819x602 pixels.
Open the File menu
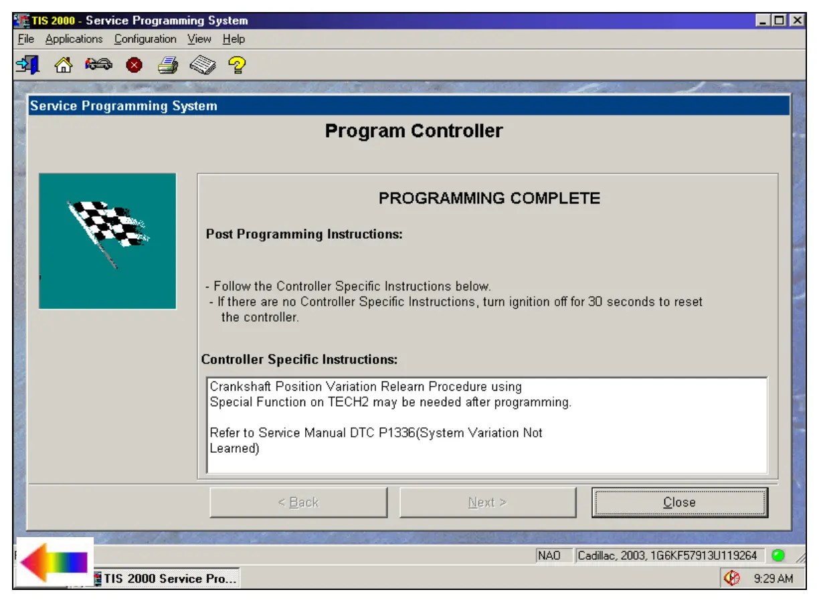coord(25,39)
